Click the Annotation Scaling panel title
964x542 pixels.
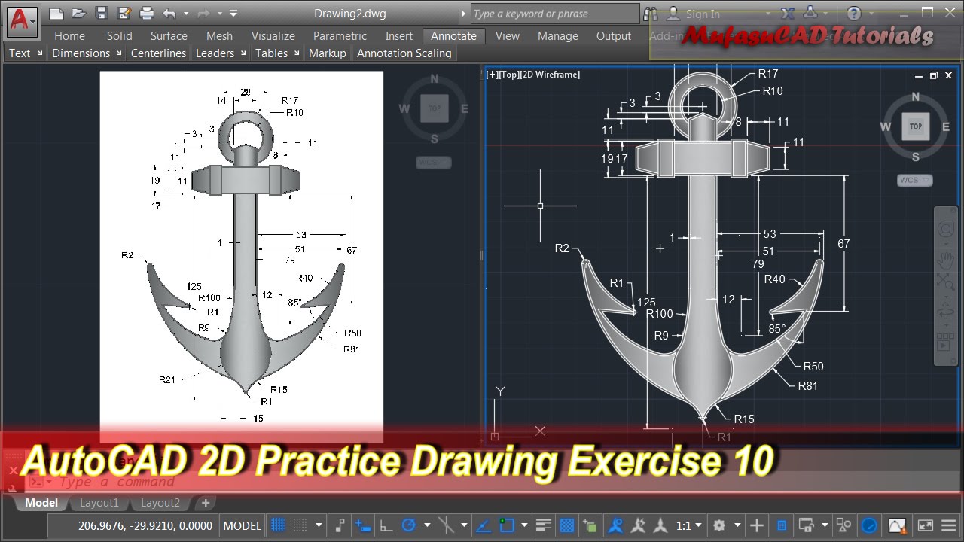[x=404, y=53]
